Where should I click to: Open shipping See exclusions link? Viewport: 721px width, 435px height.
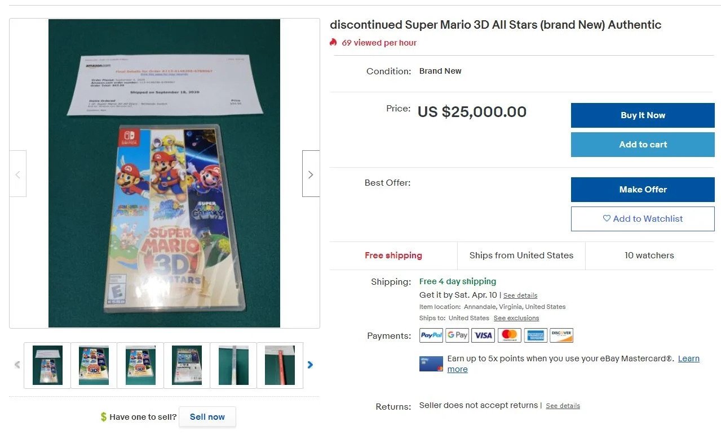point(516,318)
